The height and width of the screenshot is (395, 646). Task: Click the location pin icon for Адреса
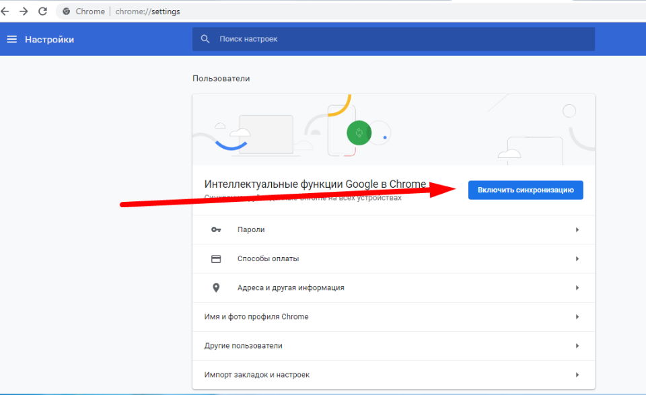(216, 287)
